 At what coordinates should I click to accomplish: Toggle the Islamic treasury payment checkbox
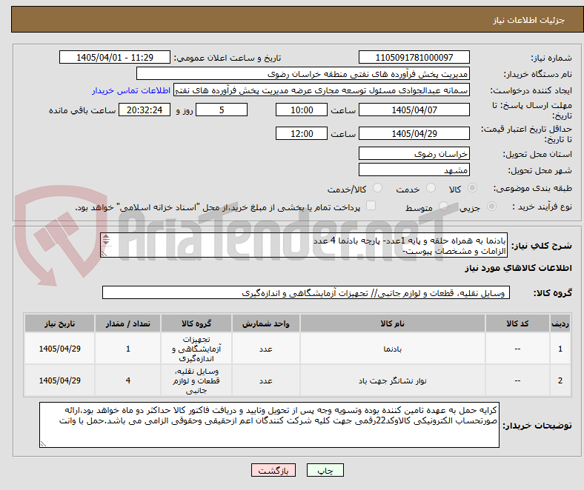pyautogui.click(x=371, y=206)
